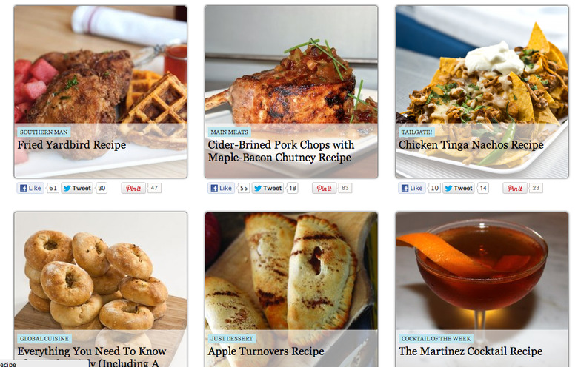Pin the Fried Yardbird Recipe to Pinterest
578x367 pixels.
[x=133, y=188]
